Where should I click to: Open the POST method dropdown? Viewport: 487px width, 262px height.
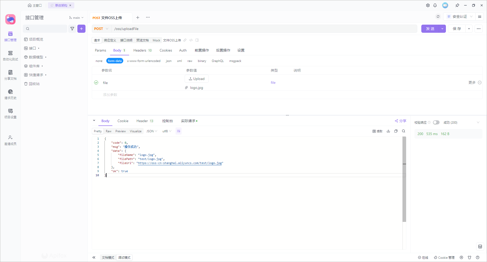click(101, 29)
